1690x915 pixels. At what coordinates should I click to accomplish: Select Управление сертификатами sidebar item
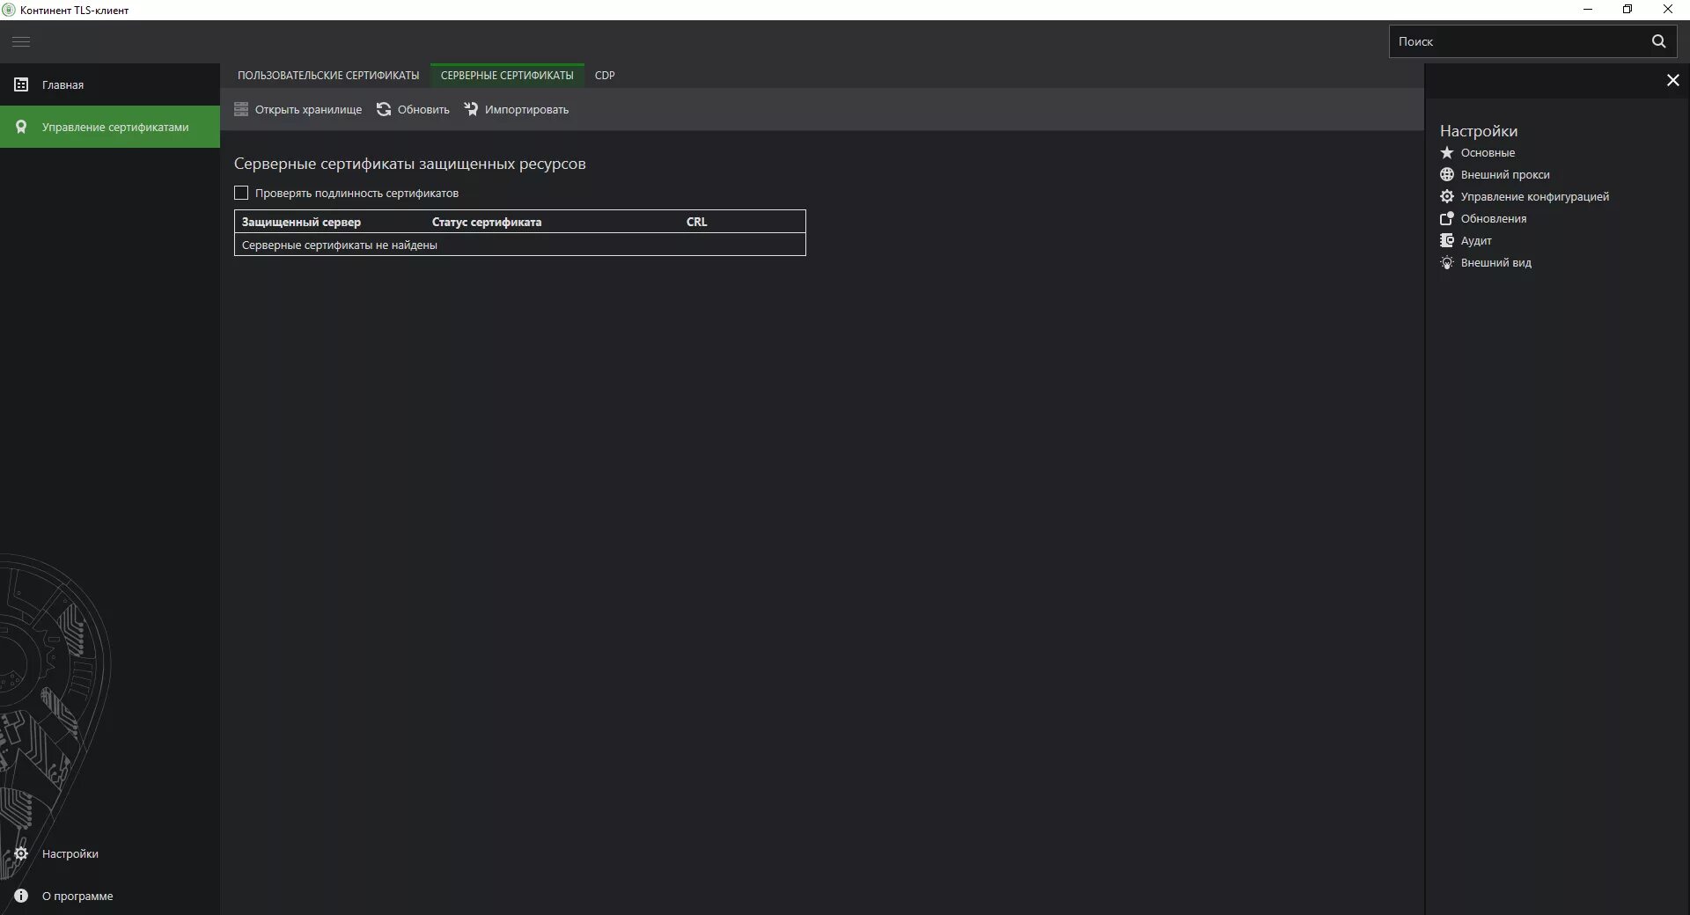tap(110, 127)
